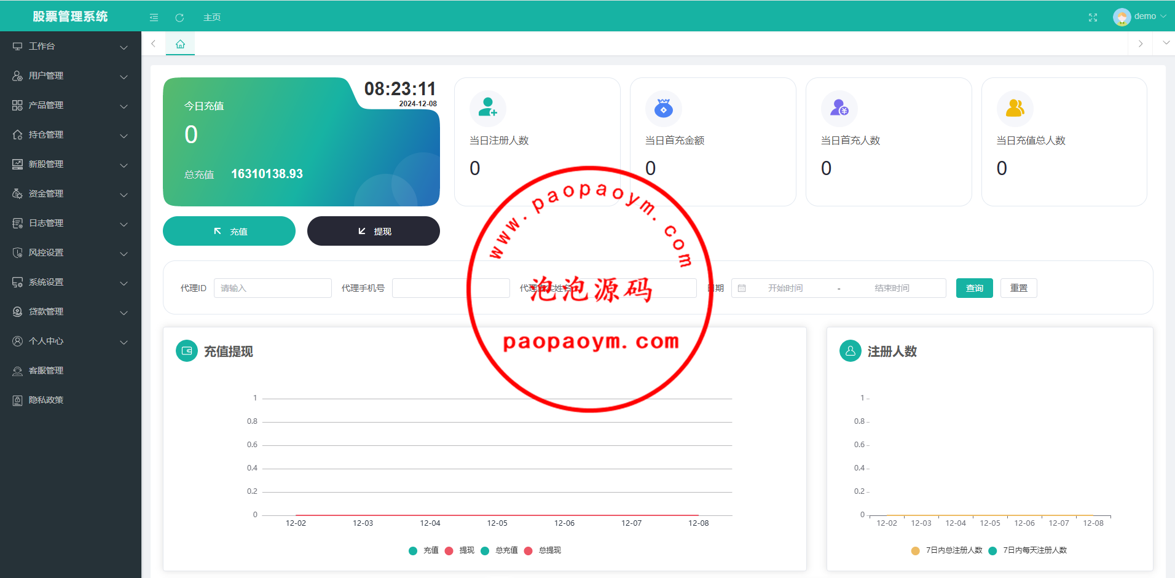The height and width of the screenshot is (578, 1175).
Task: Click the green 充值 button
Action: (229, 231)
